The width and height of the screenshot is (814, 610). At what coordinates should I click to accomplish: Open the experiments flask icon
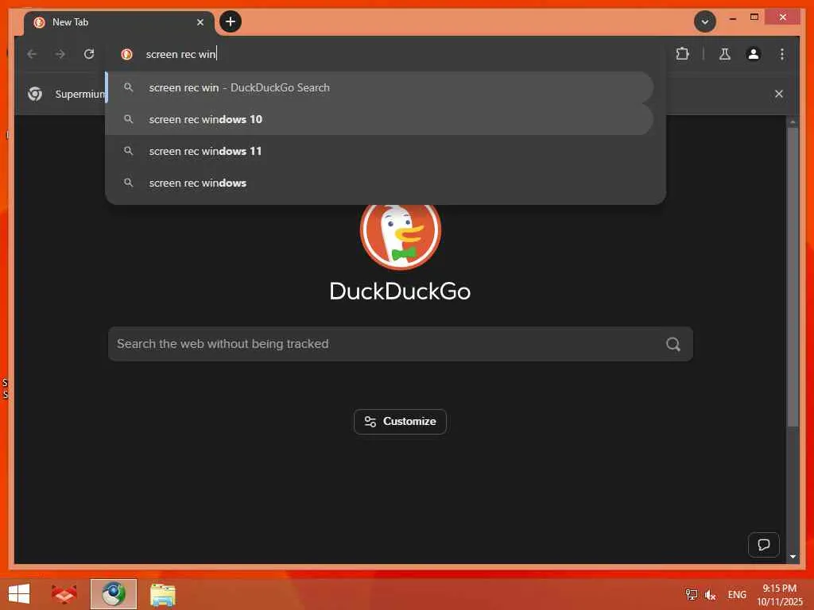[725, 54]
